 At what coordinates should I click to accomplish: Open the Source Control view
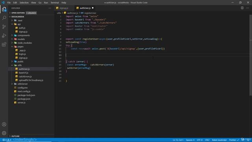tap(4, 26)
